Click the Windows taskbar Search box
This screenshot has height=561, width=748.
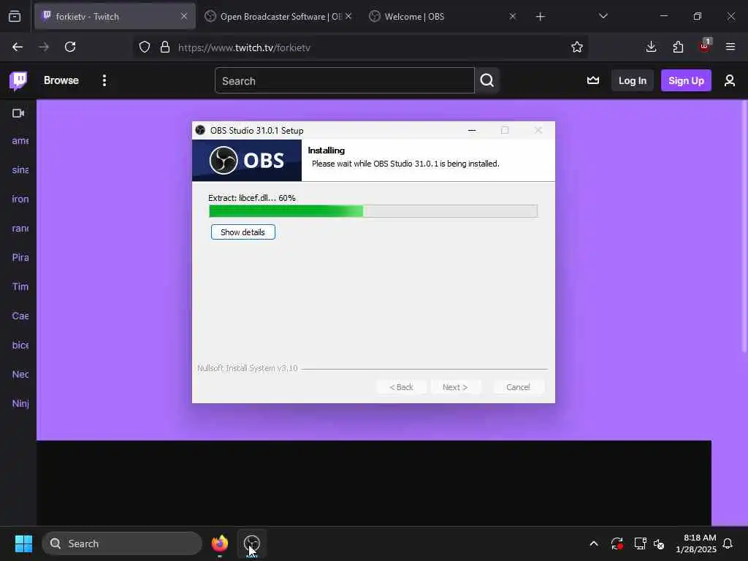[122, 543]
